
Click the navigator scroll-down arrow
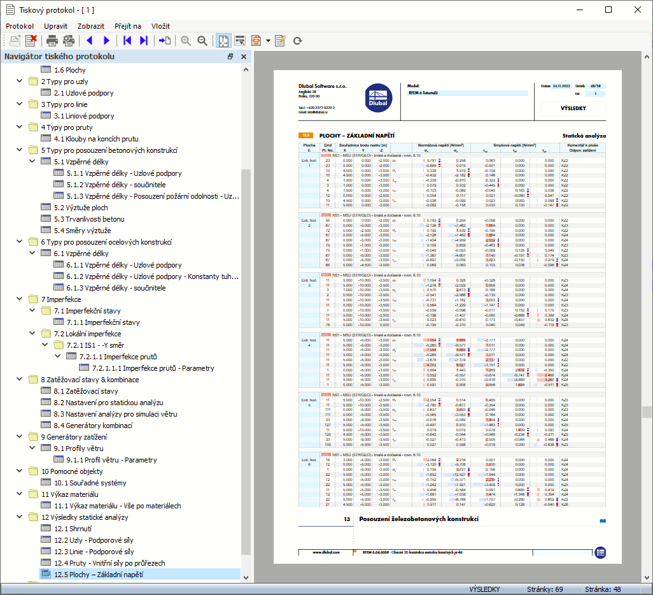coord(246,578)
